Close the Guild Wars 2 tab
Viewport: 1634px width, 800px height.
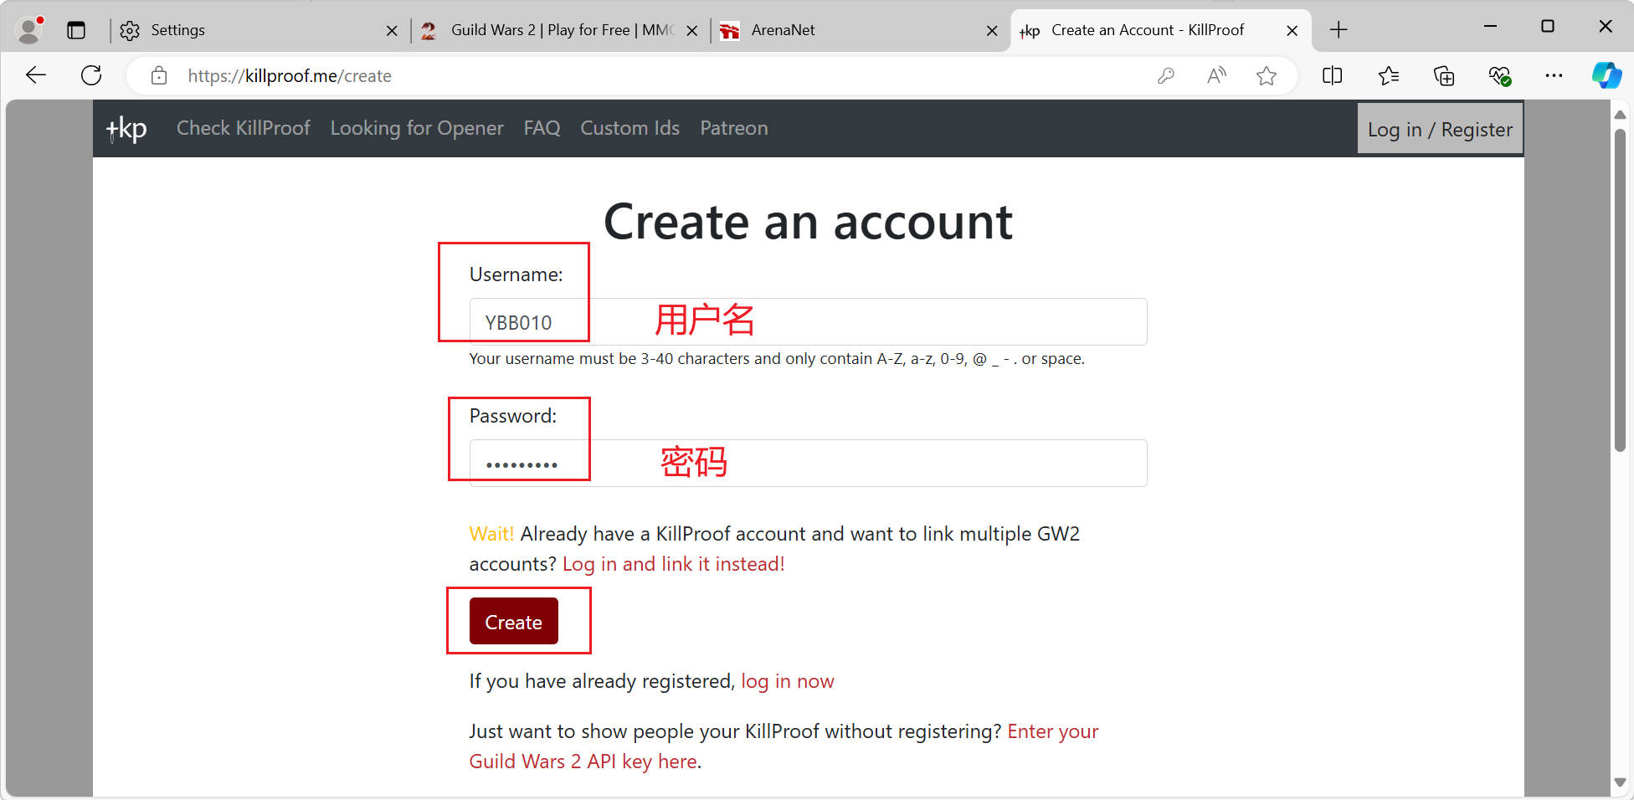point(692,31)
